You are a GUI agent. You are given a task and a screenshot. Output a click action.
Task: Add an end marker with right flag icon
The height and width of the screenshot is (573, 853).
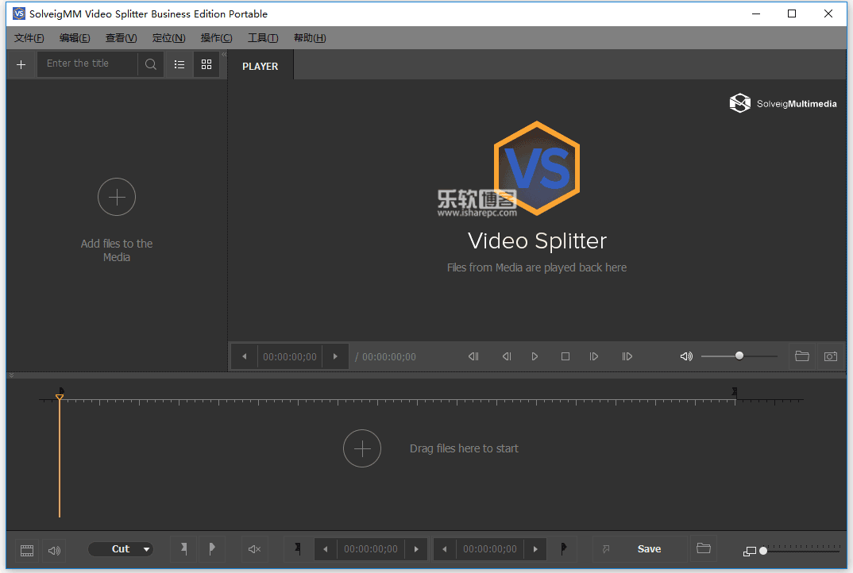click(x=212, y=549)
